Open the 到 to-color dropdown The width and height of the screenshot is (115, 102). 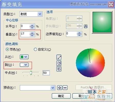point(26,65)
